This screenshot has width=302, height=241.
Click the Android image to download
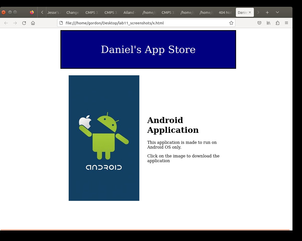[104, 138]
